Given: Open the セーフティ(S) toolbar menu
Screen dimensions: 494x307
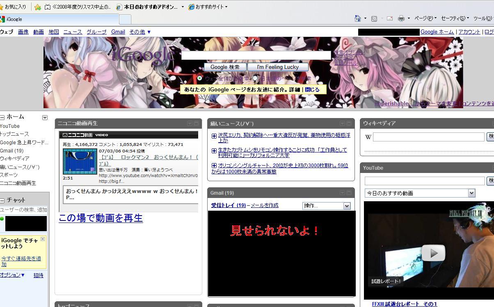Looking at the screenshot, I should (x=455, y=18).
